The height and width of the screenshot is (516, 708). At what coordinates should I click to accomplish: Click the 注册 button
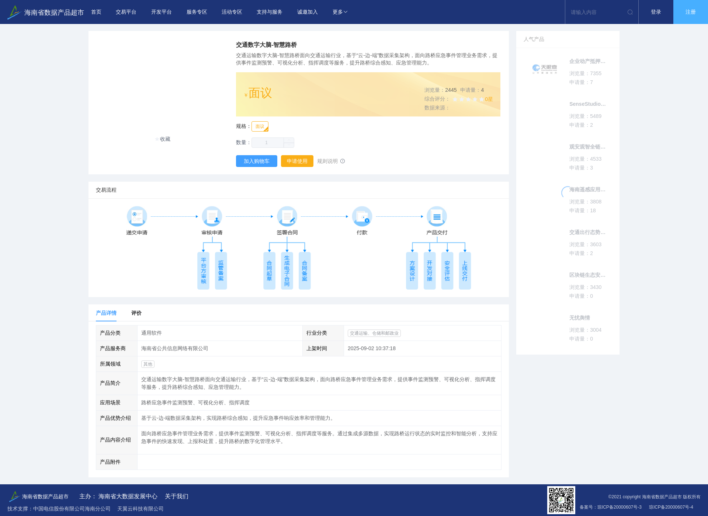pos(691,12)
